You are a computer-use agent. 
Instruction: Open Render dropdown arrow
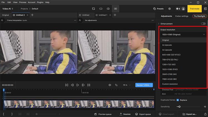(x=151, y=85)
